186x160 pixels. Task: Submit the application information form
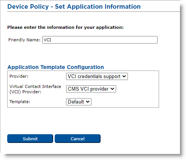point(30,139)
